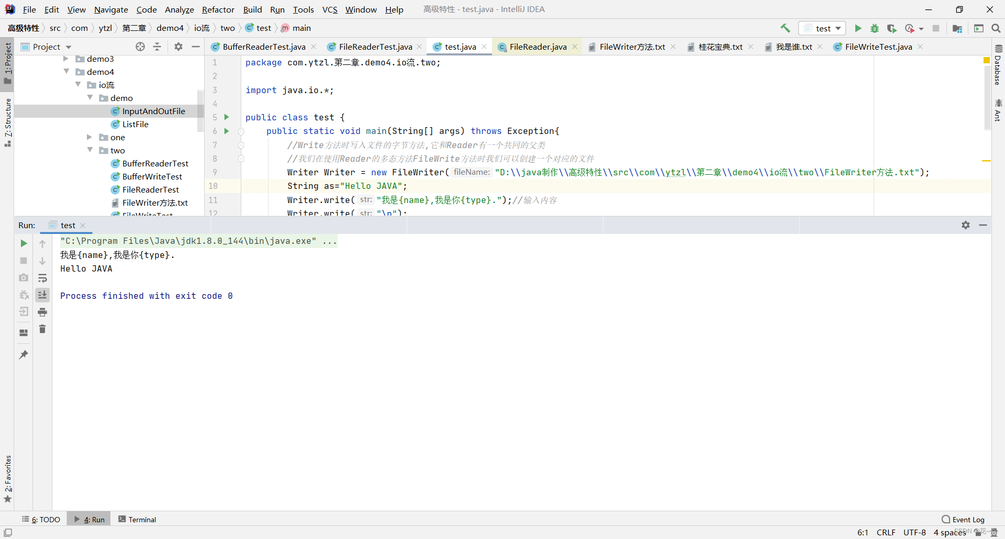Image resolution: width=1005 pixels, height=539 pixels.
Task: Open the Terminal tool window
Action: (141, 519)
